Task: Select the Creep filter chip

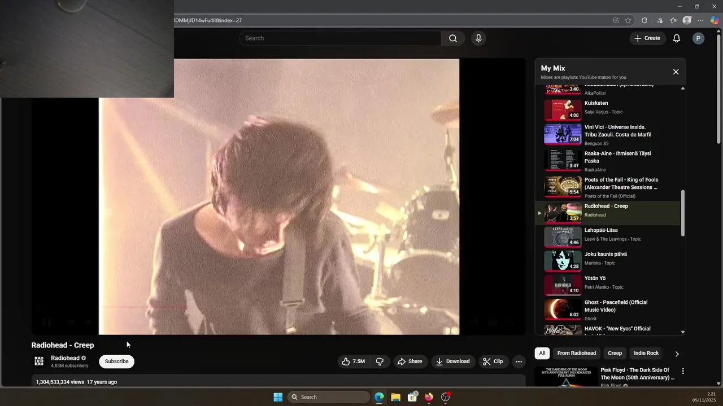Action: coord(615,353)
